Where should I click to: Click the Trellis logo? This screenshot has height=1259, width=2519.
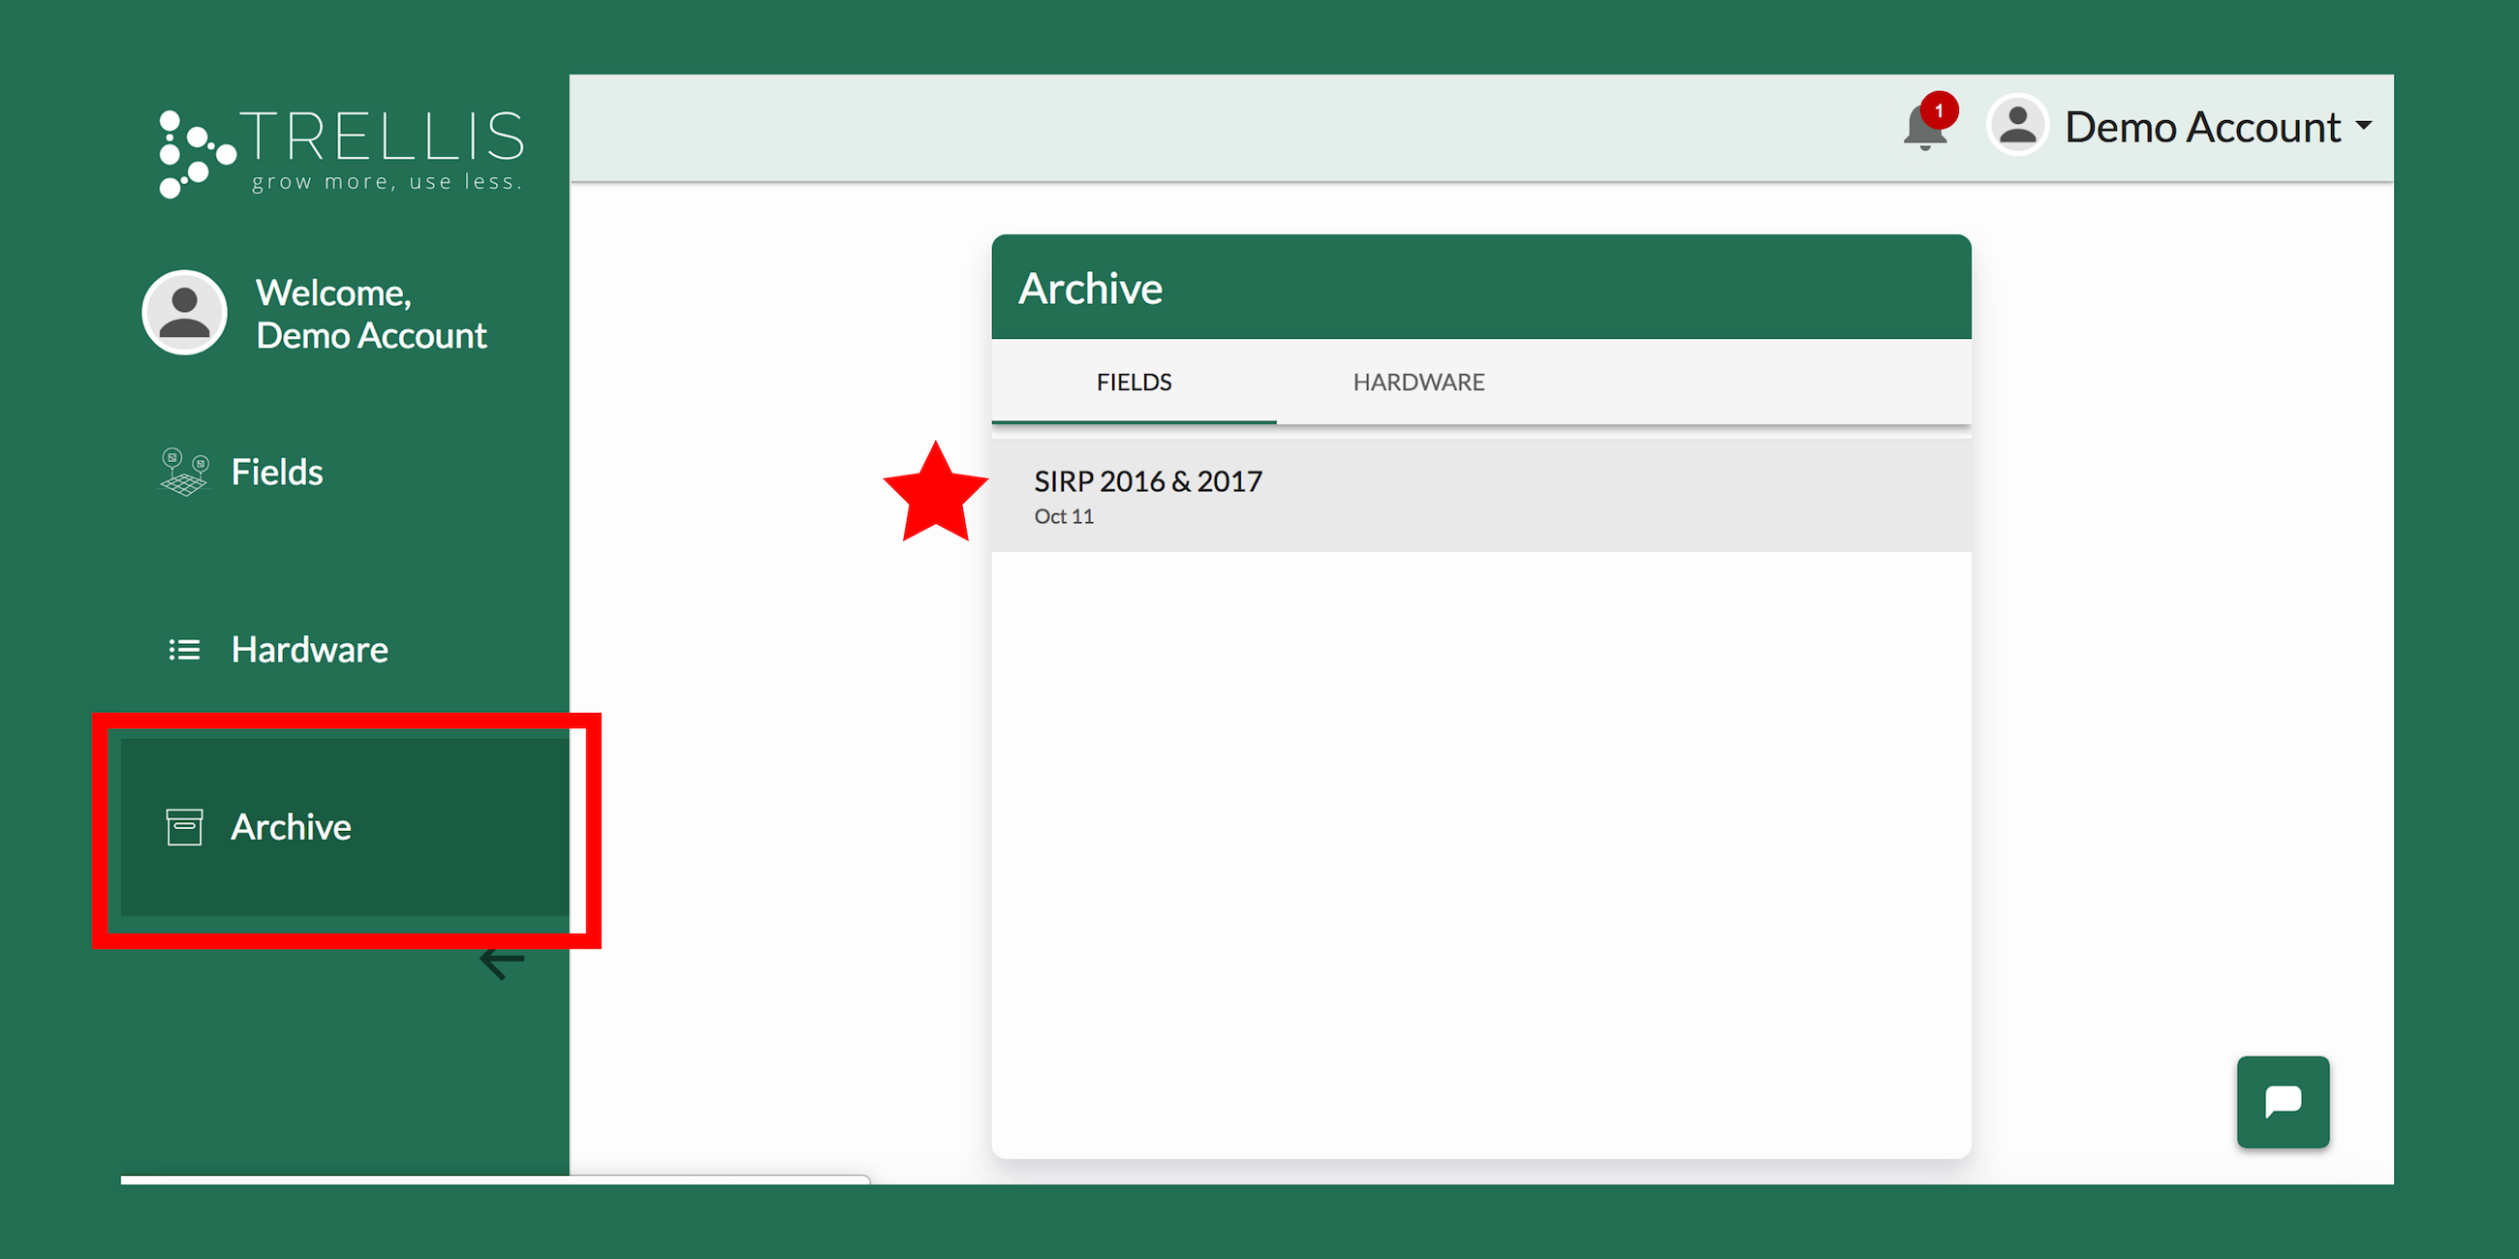[x=341, y=152]
